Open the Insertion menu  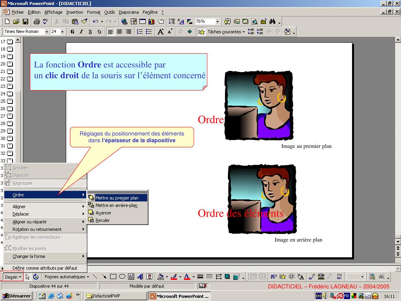[75, 12]
